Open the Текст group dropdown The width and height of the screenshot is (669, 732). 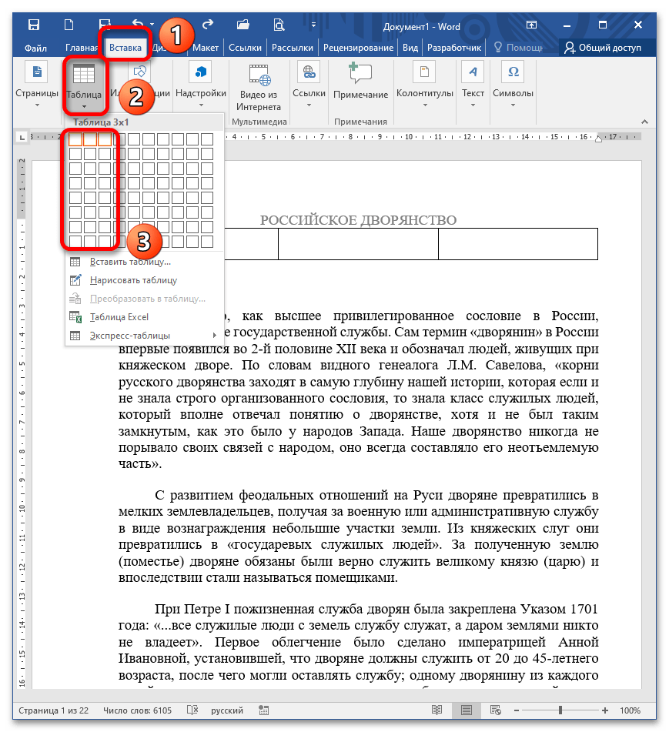pyautogui.click(x=473, y=85)
